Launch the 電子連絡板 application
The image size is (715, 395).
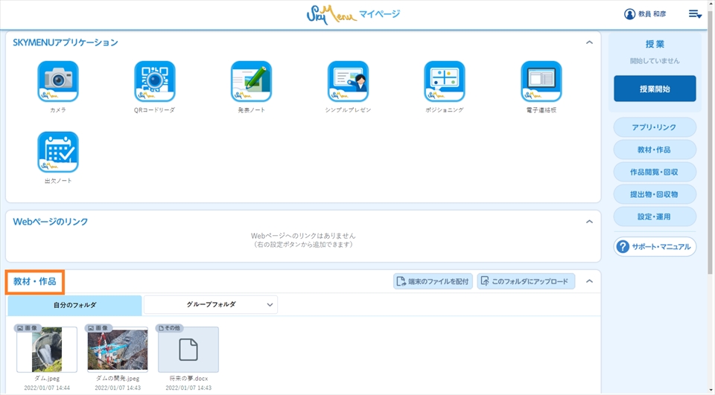541,81
